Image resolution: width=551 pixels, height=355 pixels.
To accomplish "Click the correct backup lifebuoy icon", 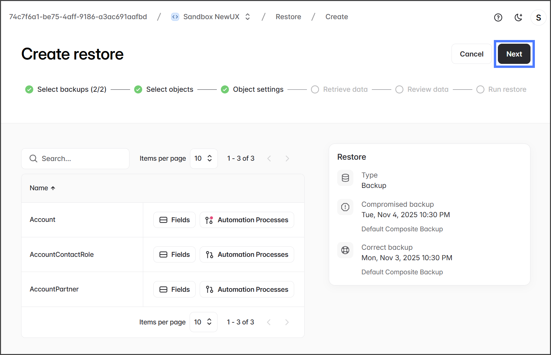I will pyautogui.click(x=345, y=250).
